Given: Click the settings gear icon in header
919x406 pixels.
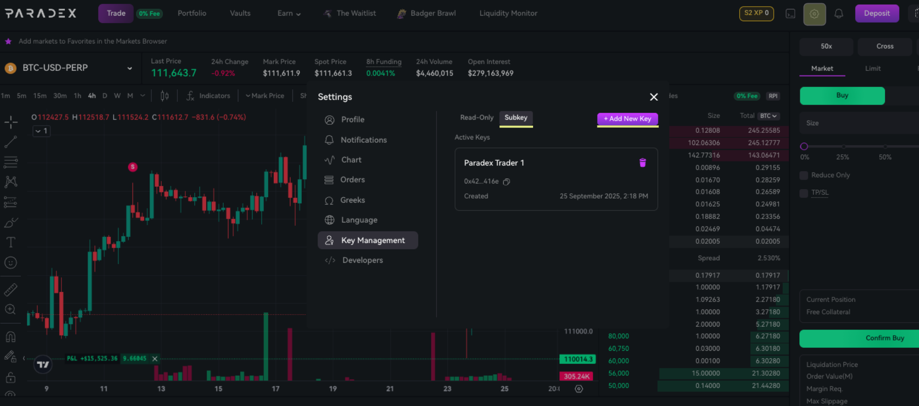Looking at the screenshot, I should click(814, 14).
